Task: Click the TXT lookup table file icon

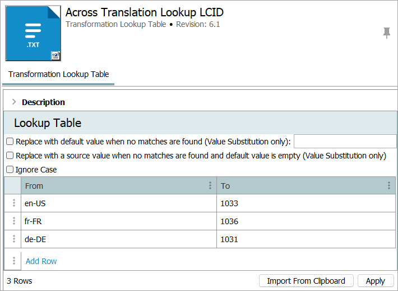Action: (33, 33)
